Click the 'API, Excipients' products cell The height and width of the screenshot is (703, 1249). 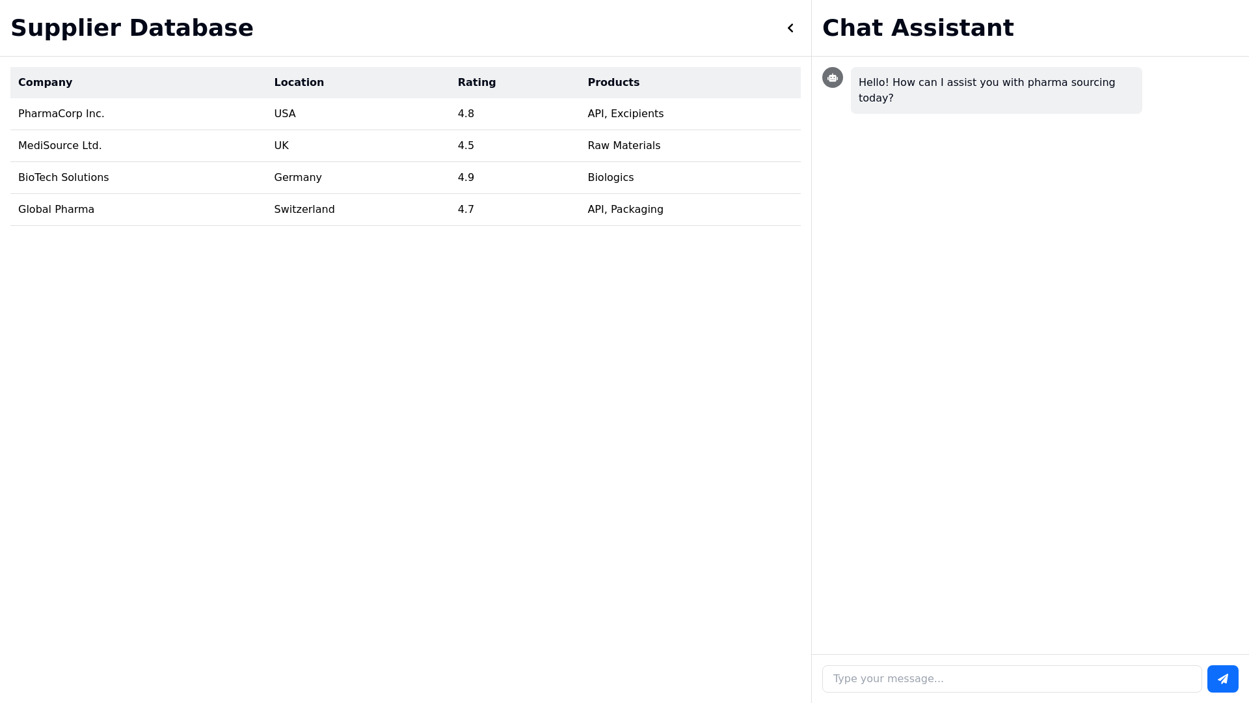625,114
